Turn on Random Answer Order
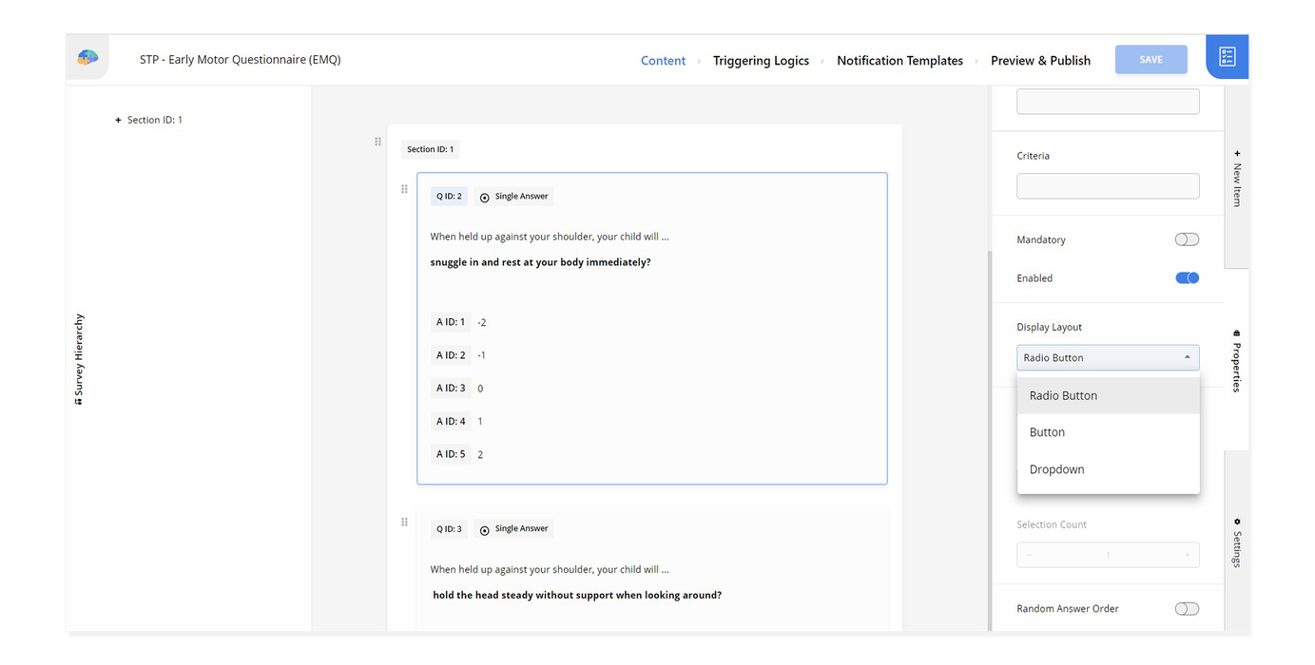Image resolution: width=1315 pixels, height=665 pixels. tap(1187, 608)
